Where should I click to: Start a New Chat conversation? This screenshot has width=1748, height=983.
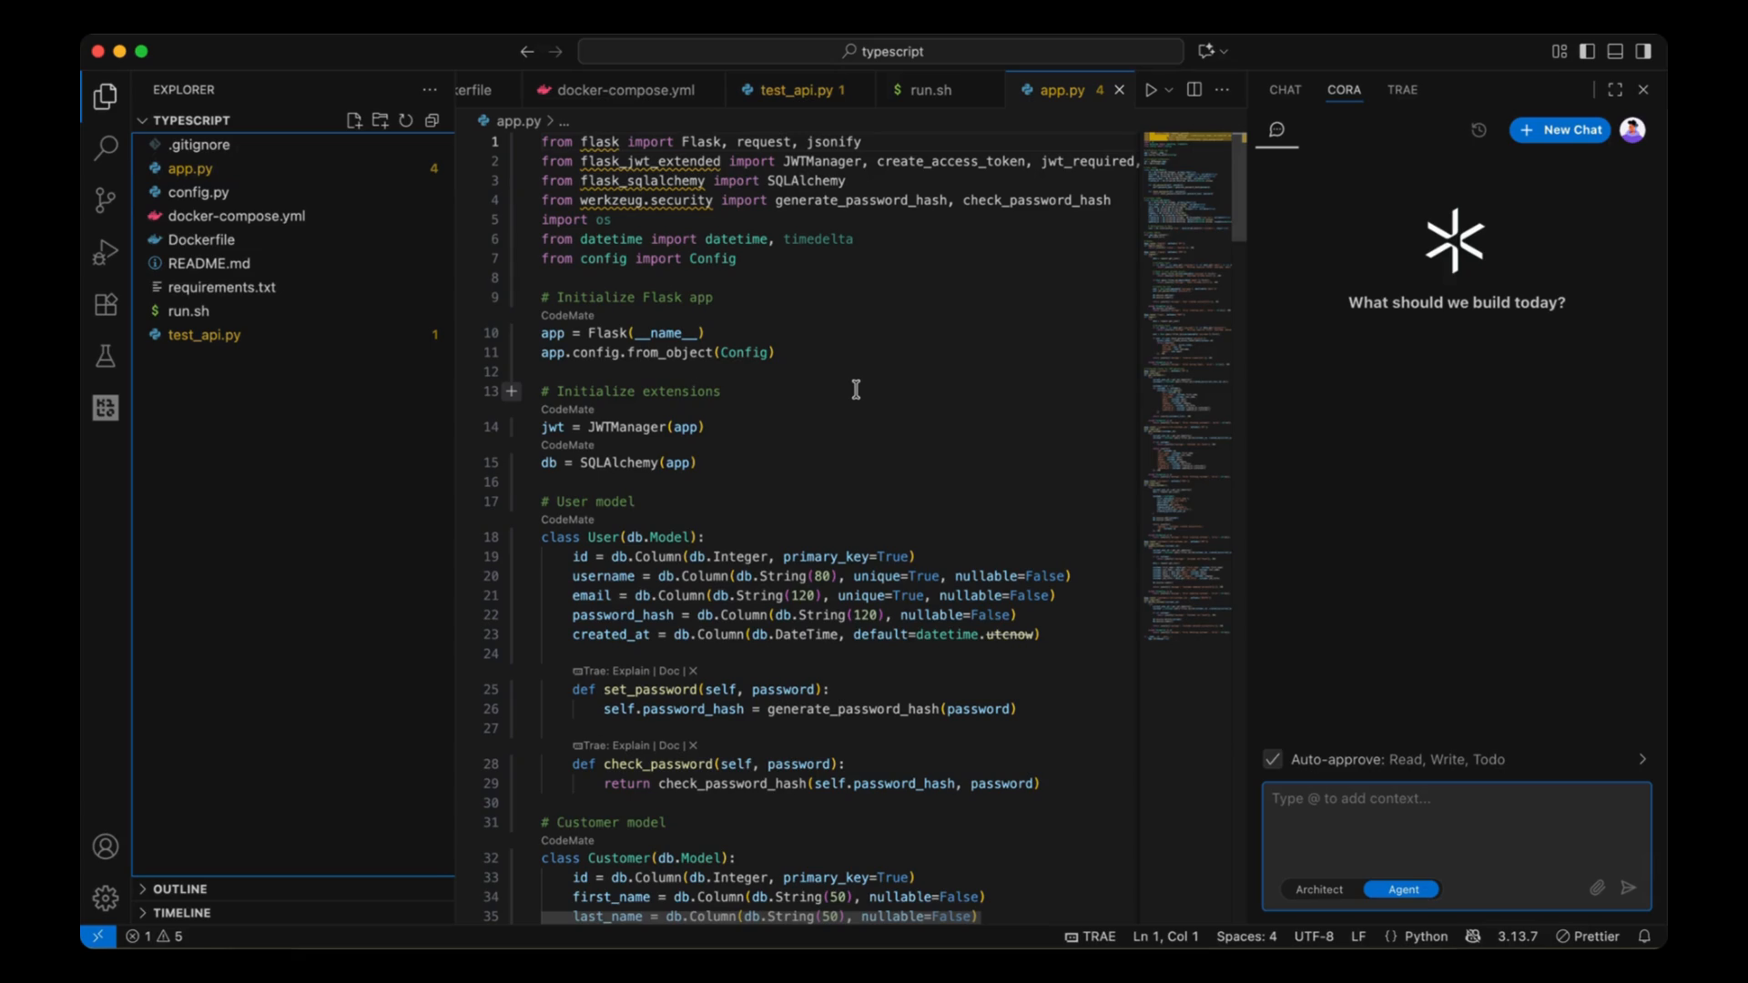[1560, 130]
